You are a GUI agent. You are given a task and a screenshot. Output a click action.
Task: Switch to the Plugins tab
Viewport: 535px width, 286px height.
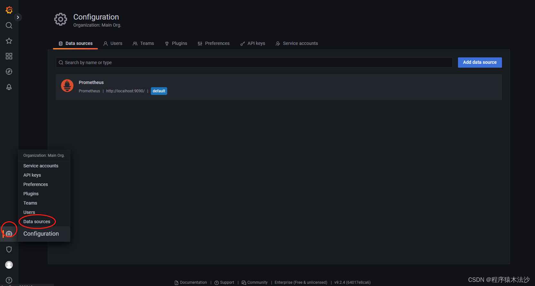176,44
